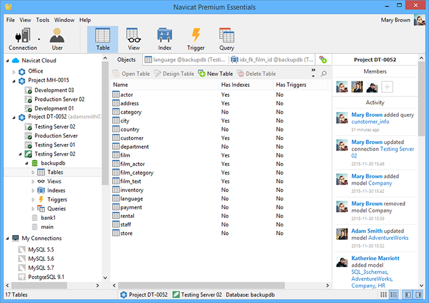The image size is (429, 303).
Task: Click Delete Table button
Action: point(256,73)
